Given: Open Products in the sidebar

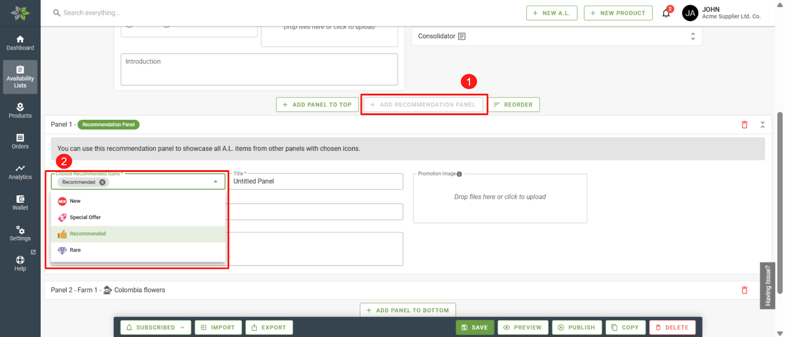Looking at the screenshot, I should (x=20, y=111).
